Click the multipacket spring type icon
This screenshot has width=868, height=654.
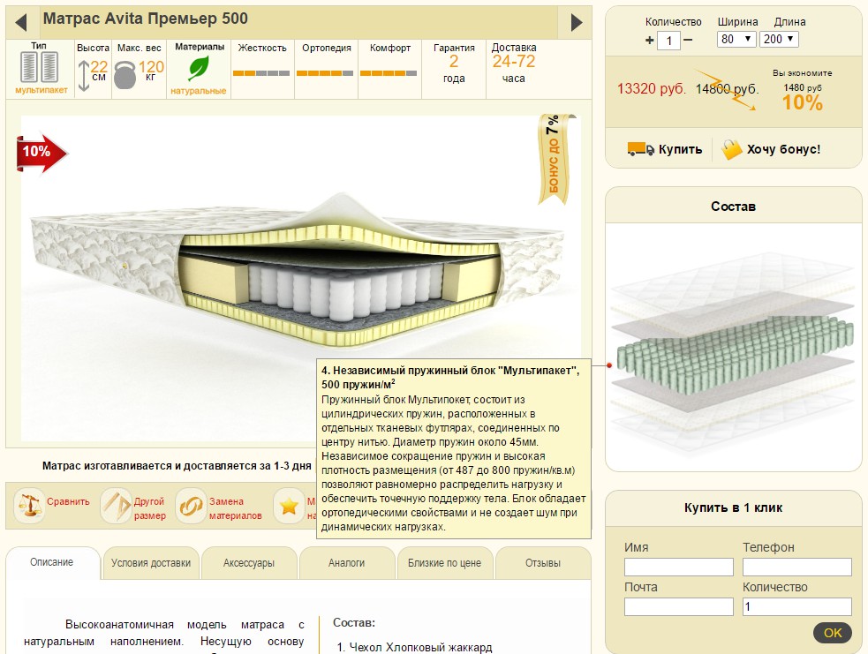(x=40, y=67)
